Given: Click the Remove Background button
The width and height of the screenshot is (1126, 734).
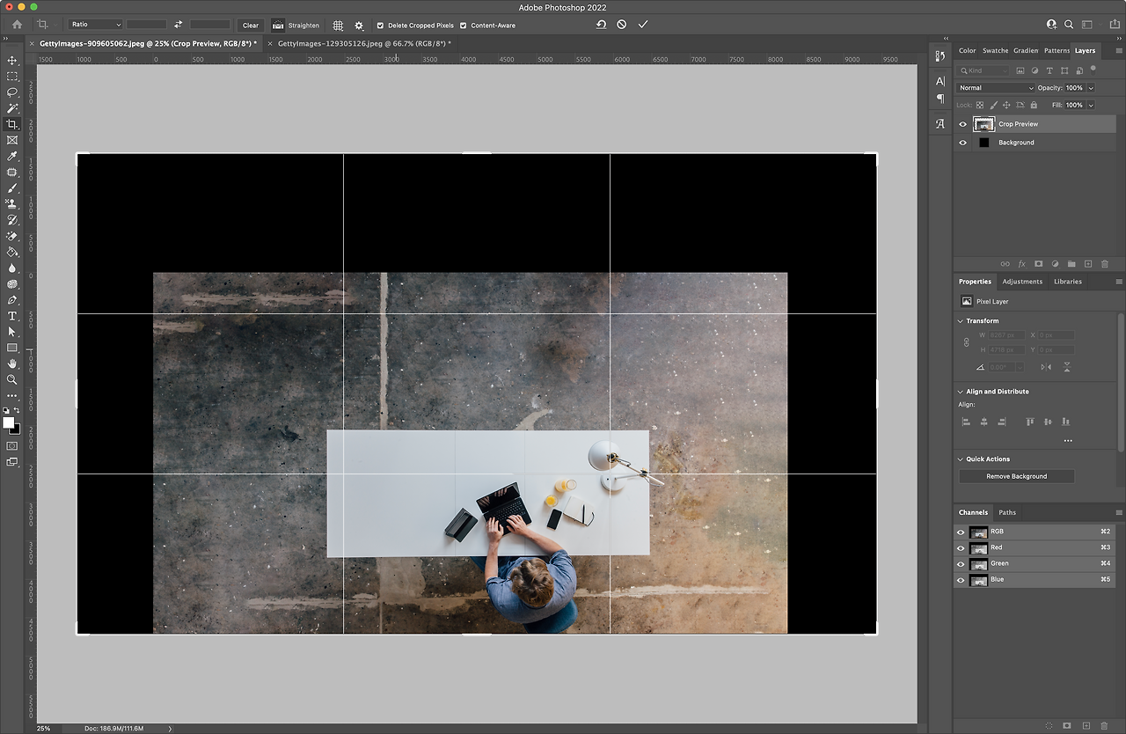Looking at the screenshot, I should 1016,476.
